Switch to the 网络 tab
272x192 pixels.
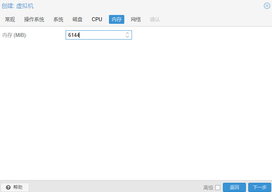[x=136, y=19]
